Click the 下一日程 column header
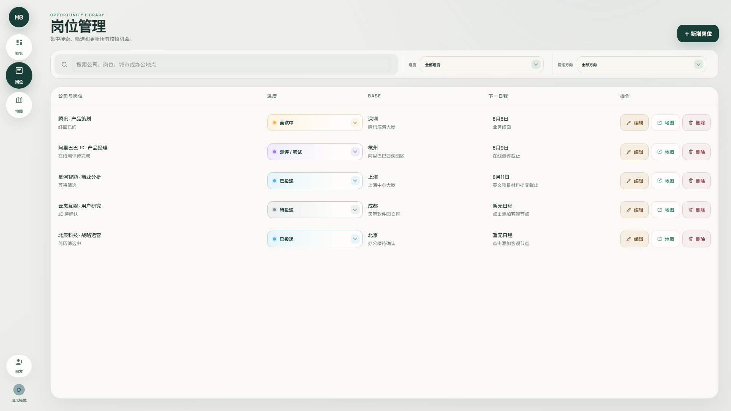This screenshot has height=411, width=731. click(498, 96)
